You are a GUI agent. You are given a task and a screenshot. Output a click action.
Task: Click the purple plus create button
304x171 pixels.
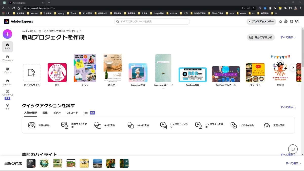point(7,34)
